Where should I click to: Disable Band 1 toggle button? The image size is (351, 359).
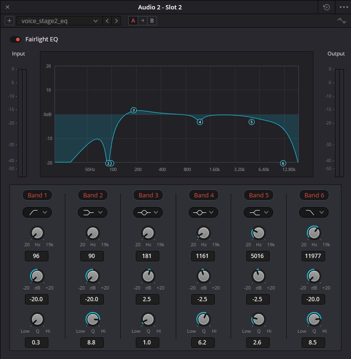pyautogui.click(x=37, y=195)
